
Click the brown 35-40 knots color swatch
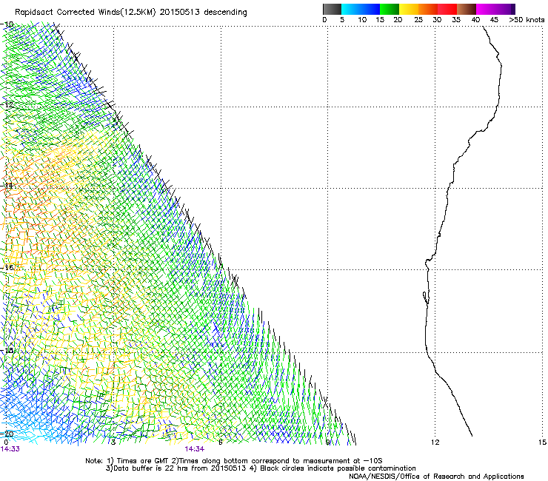(x=467, y=9)
